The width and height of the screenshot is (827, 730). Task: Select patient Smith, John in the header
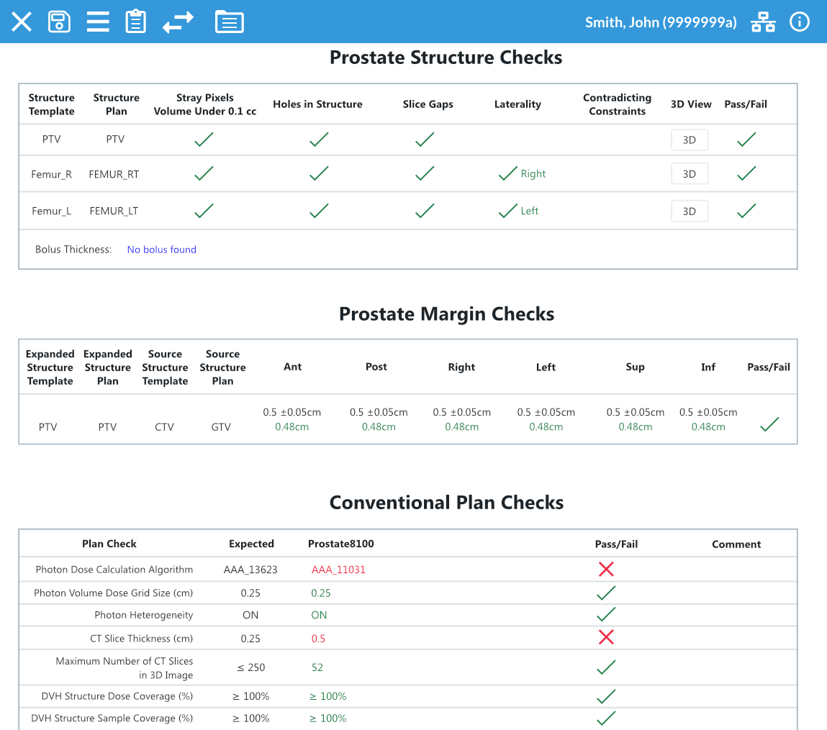click(661, 22)
